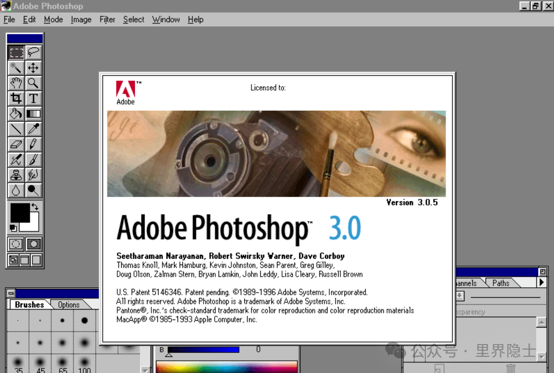This screenshot has width=554, height=373.
Task: Select the Lasso tool
Action: (33, 53)
